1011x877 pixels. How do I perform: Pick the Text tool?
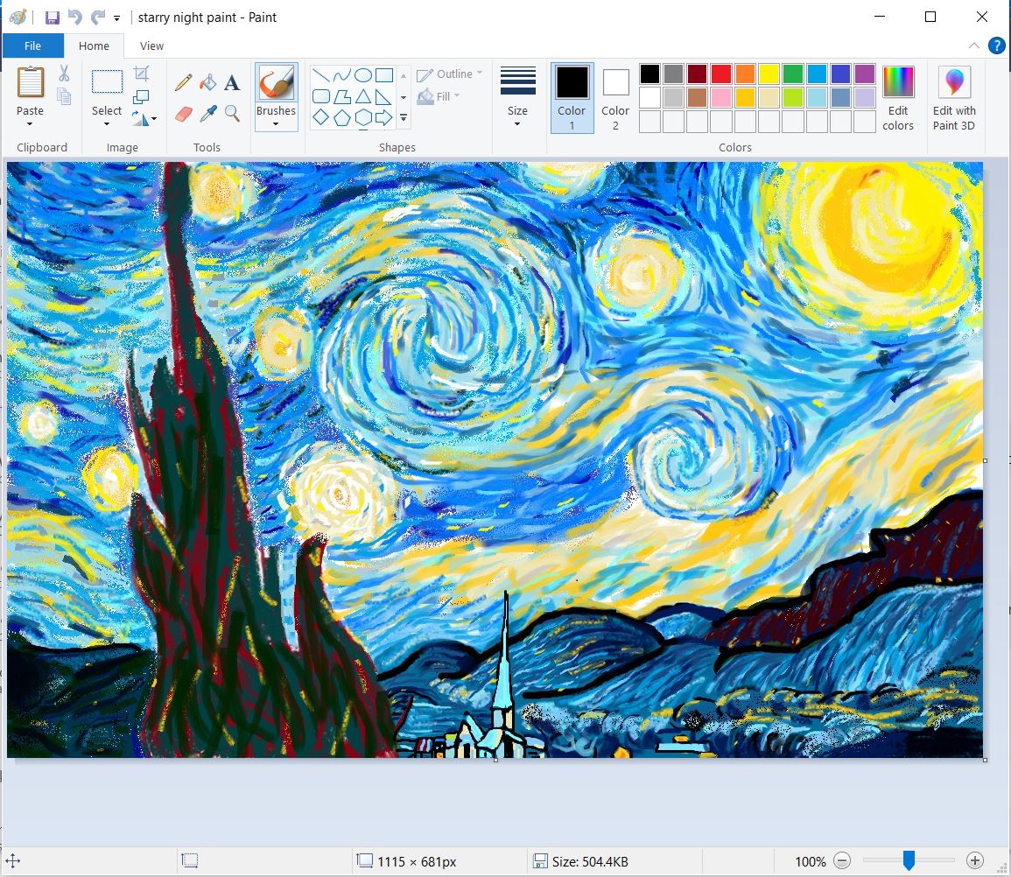tap(231, 82)
